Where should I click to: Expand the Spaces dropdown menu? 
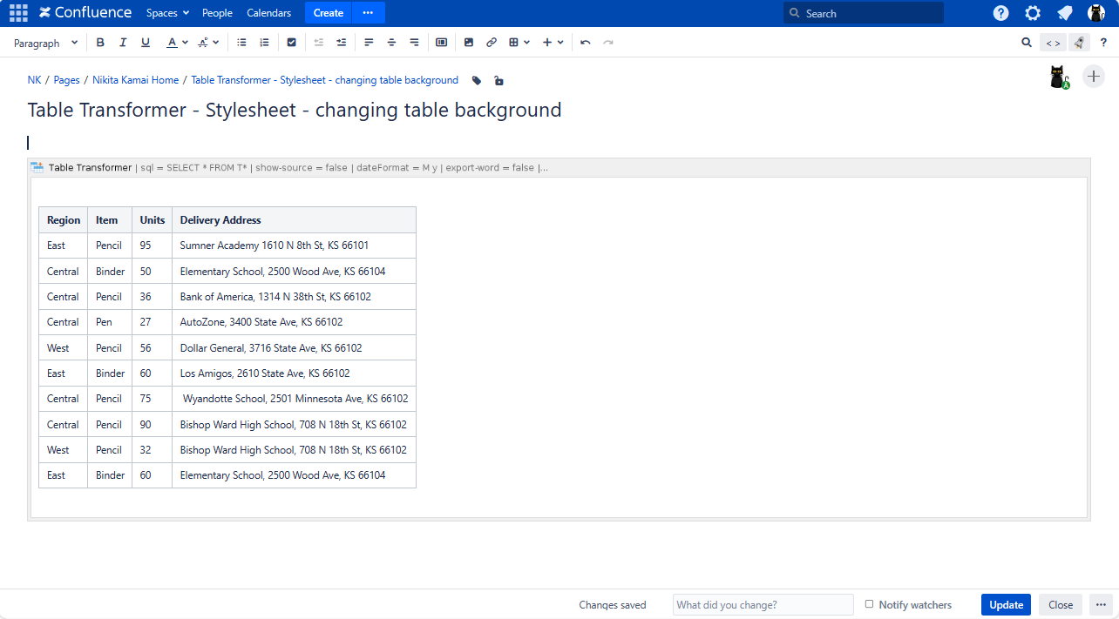[x=167, y=13]
